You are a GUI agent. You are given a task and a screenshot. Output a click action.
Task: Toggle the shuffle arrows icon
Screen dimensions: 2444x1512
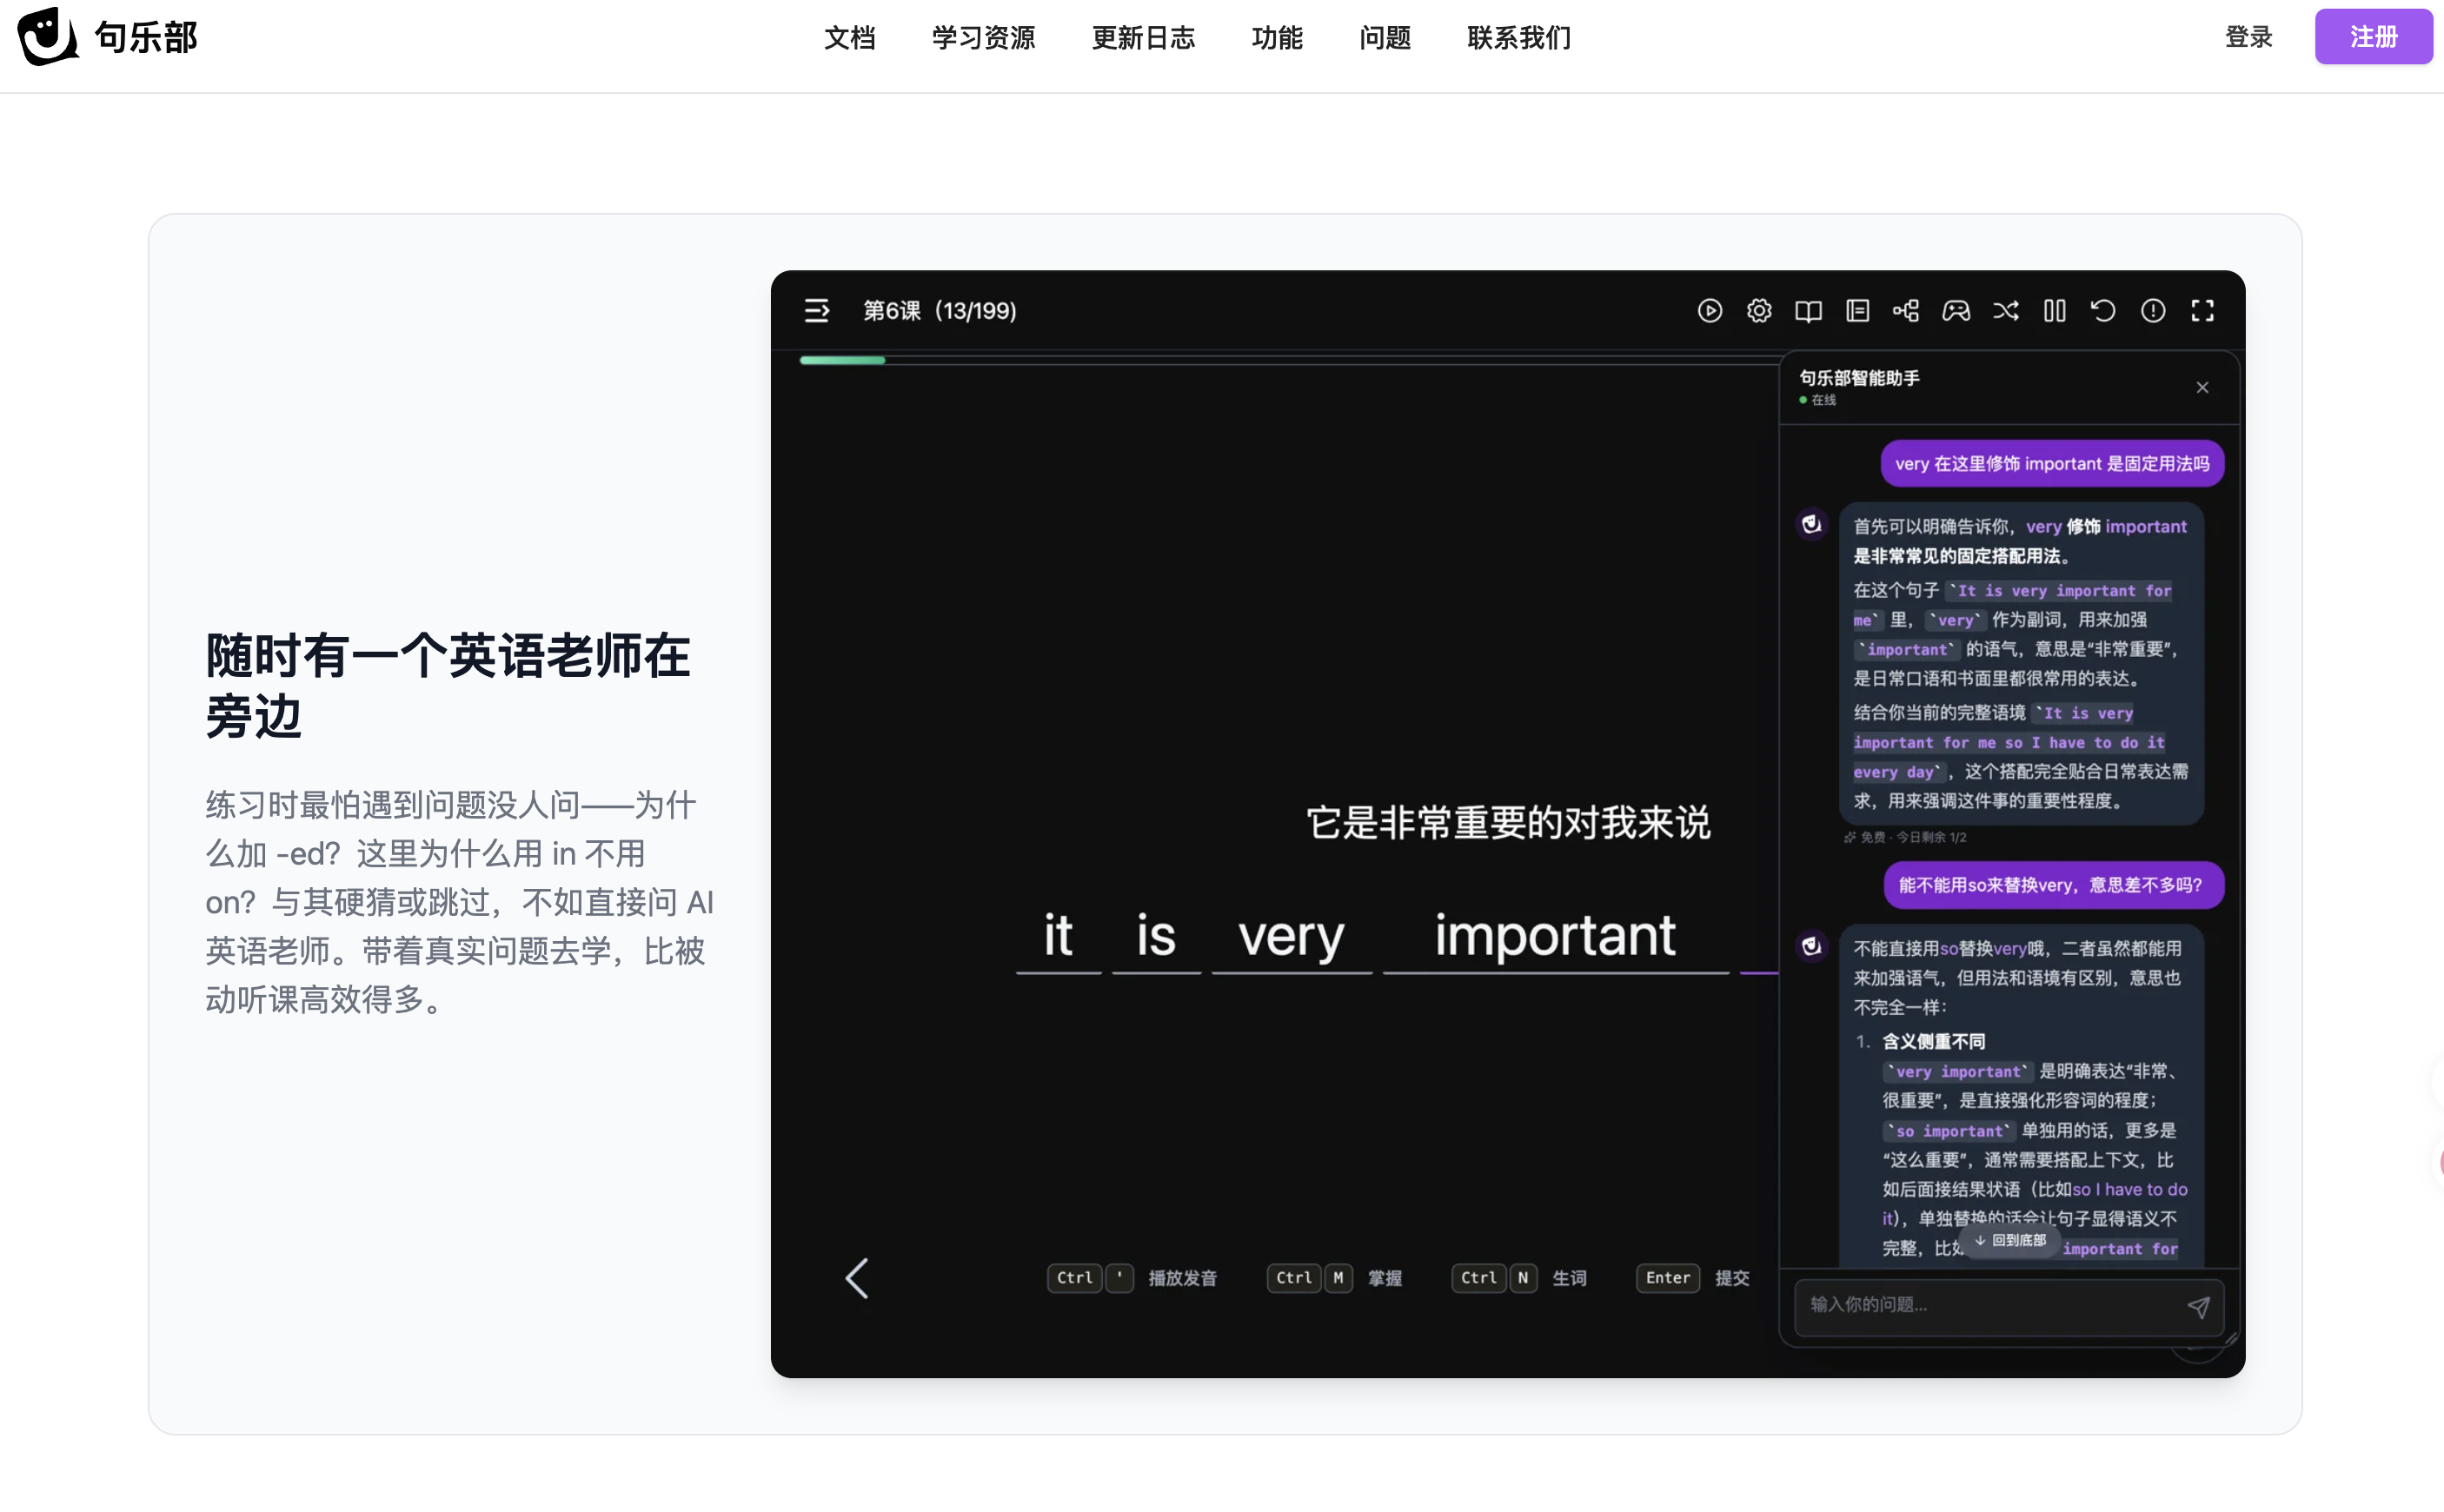(x=2005, y=311)
